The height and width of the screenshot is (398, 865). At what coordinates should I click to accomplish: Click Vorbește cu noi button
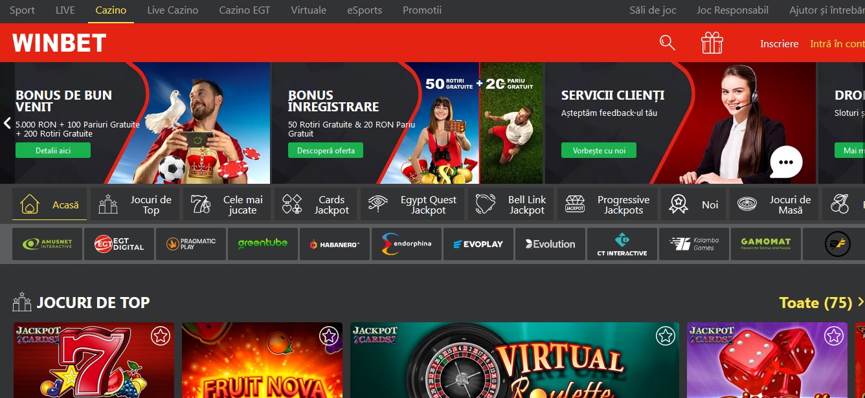tap(599, 151)
